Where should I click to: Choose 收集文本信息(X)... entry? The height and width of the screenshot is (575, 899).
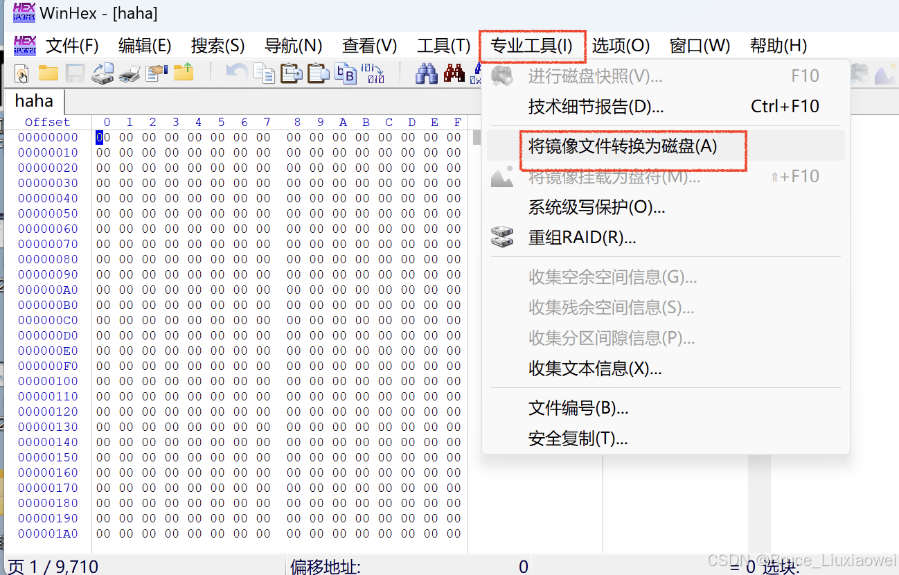pos(666,369)
